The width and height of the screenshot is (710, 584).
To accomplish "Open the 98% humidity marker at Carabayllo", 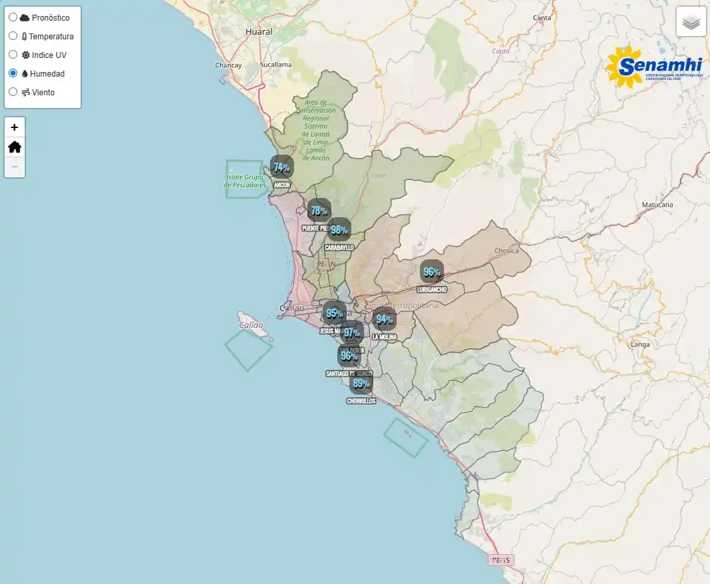I will coord(339,229).
